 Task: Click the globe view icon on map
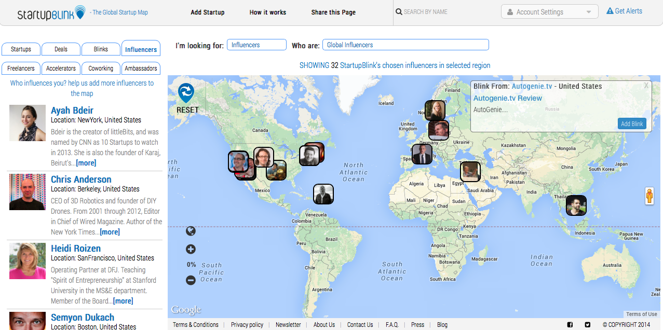click(191, 231)
